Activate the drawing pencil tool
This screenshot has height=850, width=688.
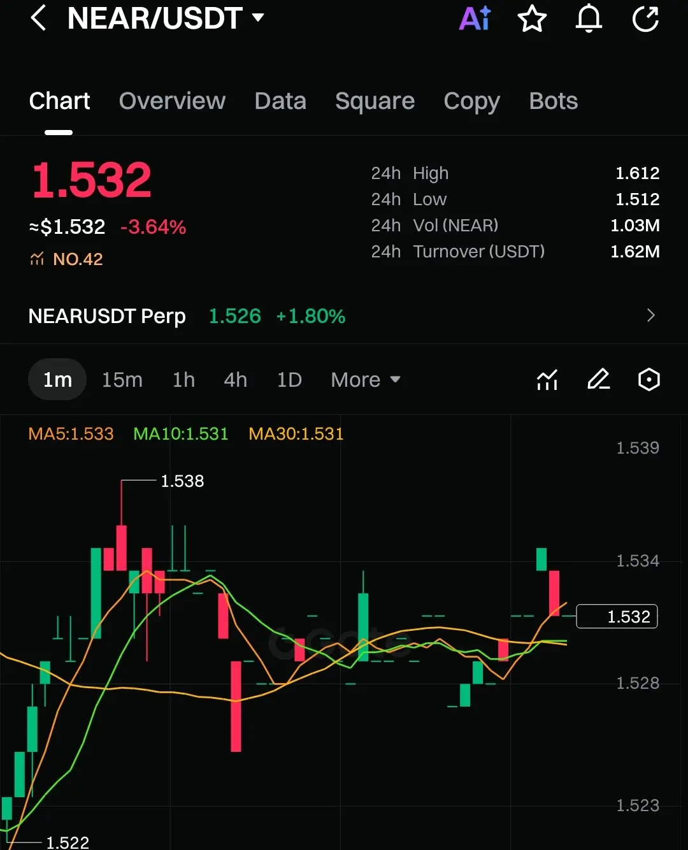[598, 380]
